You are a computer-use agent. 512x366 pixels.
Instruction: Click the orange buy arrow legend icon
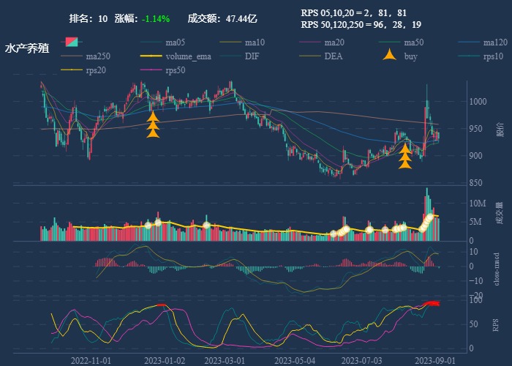[x=391, y=56]
